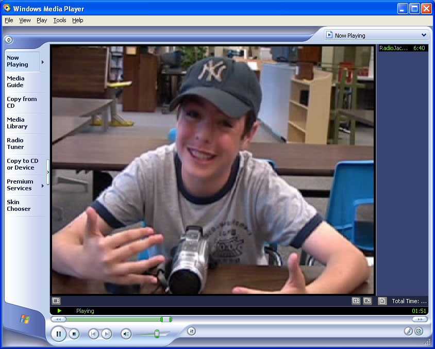Click the Stop playback button
The image size is (435, 349).
tap(74, 334)
